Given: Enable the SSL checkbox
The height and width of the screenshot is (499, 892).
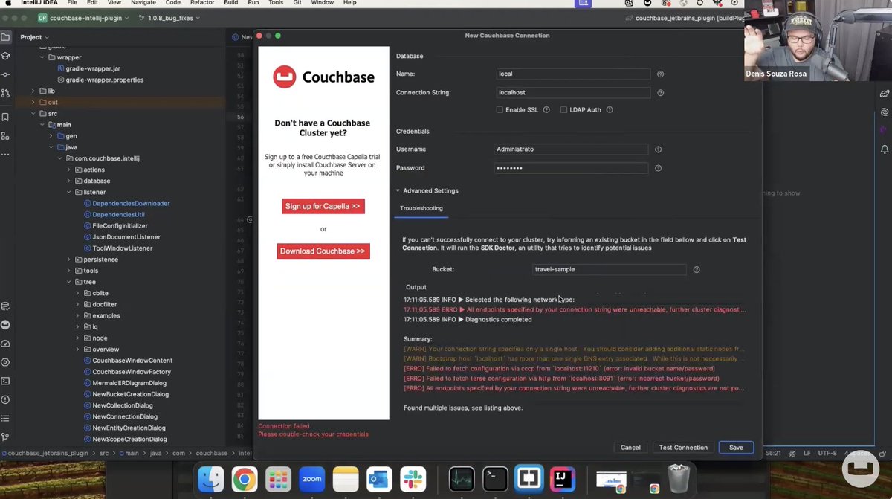Looking at the screenshot, I should click(x=500, y=110).
